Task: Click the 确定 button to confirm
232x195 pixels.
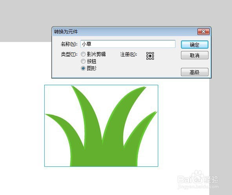Action: [195, 45]
